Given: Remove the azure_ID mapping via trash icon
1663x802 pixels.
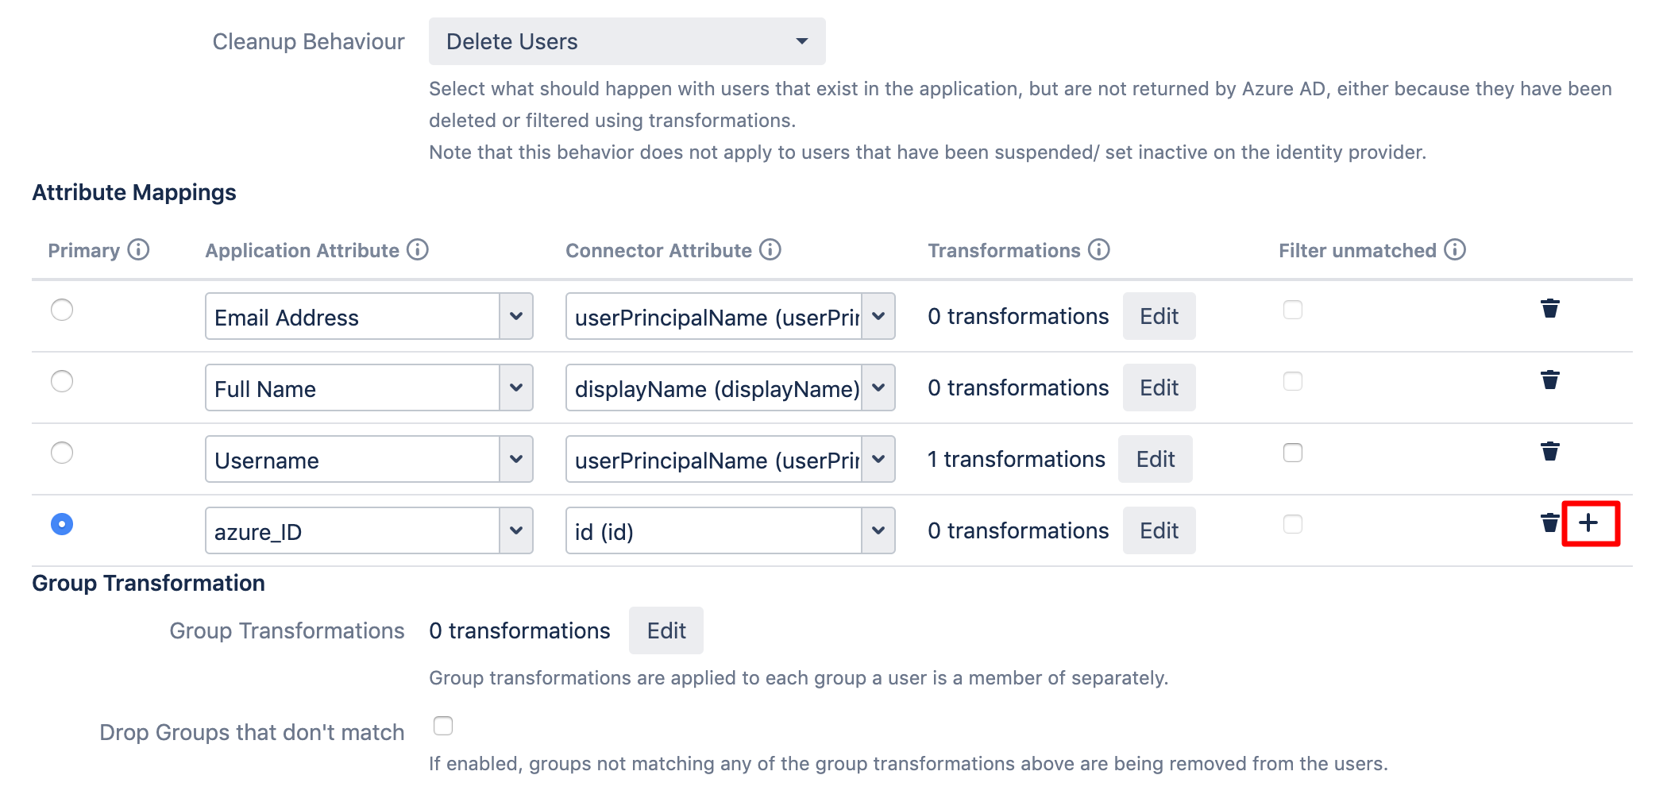Looking at the screenshot, I should point(1549,523).
